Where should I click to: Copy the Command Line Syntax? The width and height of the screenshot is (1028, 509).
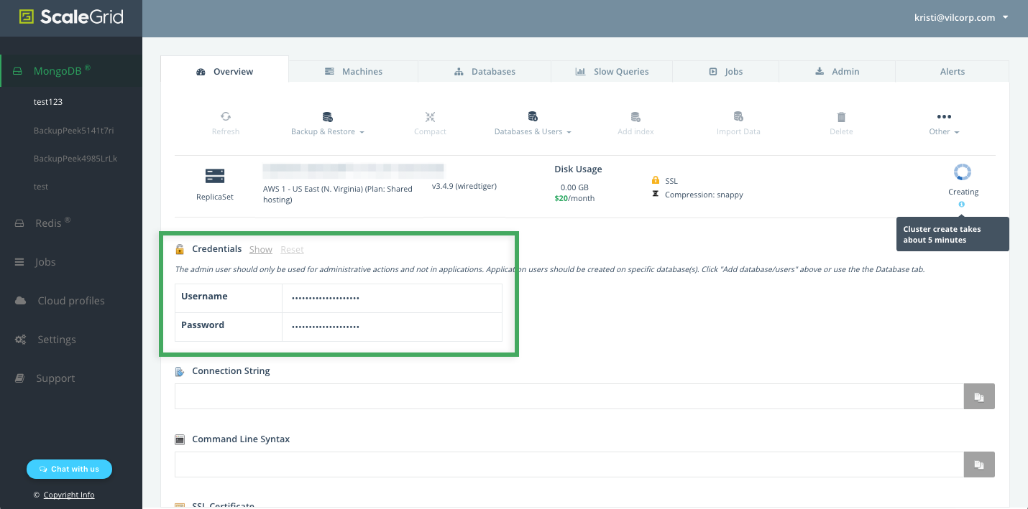pyautogui.click(x=979, y=464)
